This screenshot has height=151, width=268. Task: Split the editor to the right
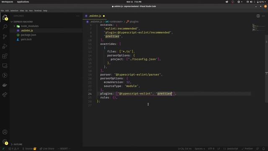click(x=258, y=16)
